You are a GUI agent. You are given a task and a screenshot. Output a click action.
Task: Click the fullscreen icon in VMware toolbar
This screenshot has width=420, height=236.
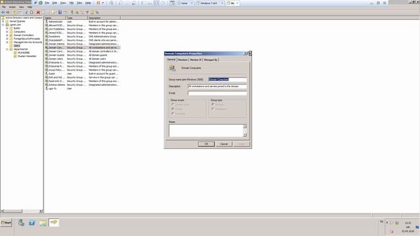pos(156,3)
